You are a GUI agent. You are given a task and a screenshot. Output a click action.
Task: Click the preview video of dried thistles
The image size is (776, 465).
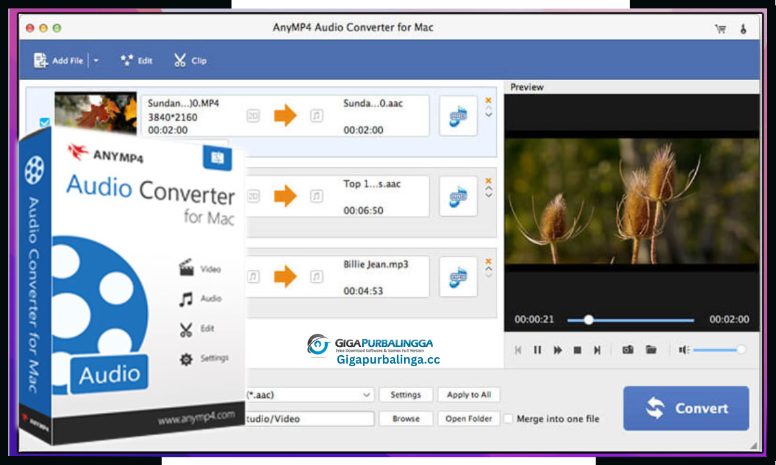[x=632, y=201]
